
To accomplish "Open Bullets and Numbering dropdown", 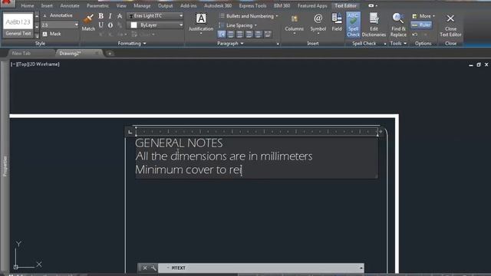I will [x=249, y=16].
